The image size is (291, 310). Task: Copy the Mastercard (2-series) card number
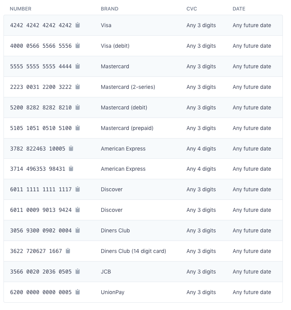[78, 87]
